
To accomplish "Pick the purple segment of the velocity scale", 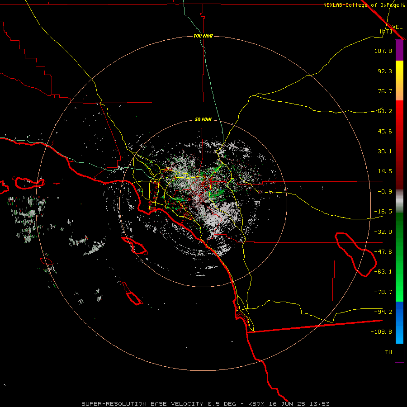I will point(399,51).
